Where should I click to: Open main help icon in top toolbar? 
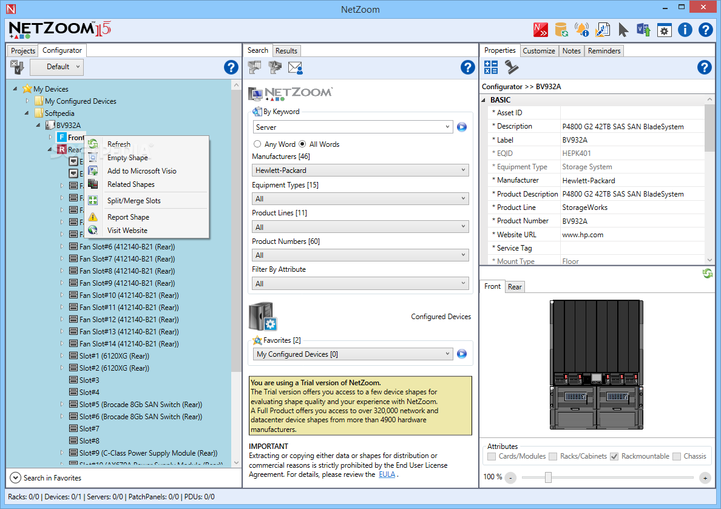pyautogui.click(x=705, y=30)
